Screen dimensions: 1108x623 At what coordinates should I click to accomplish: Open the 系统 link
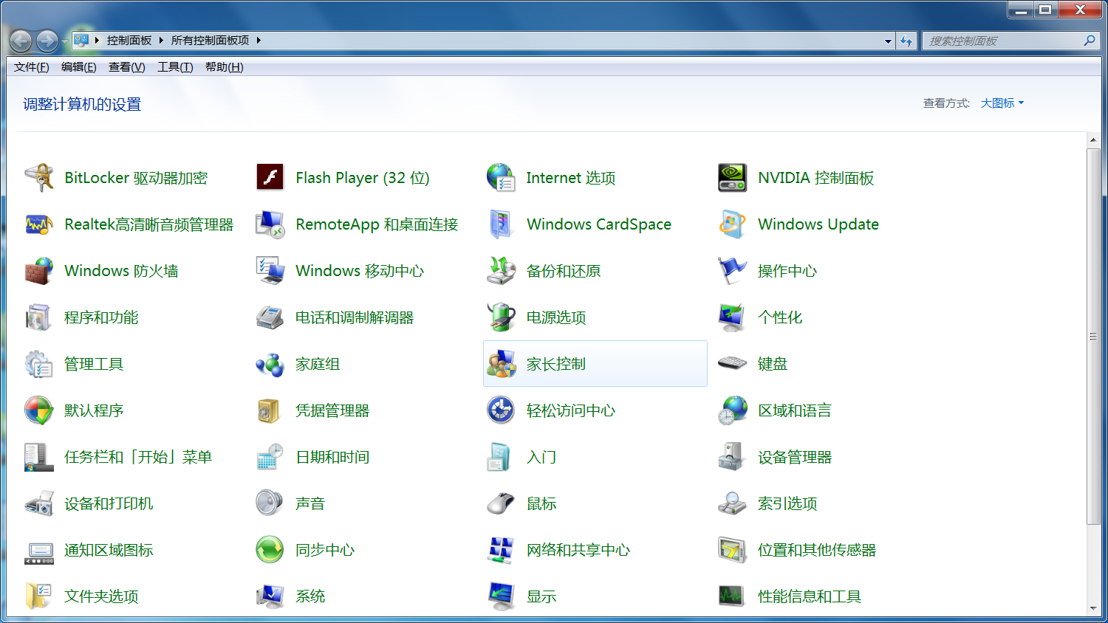click(x=310, y=597)
